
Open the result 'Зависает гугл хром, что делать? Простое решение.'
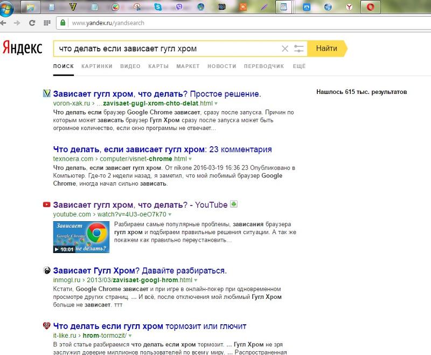156,93
